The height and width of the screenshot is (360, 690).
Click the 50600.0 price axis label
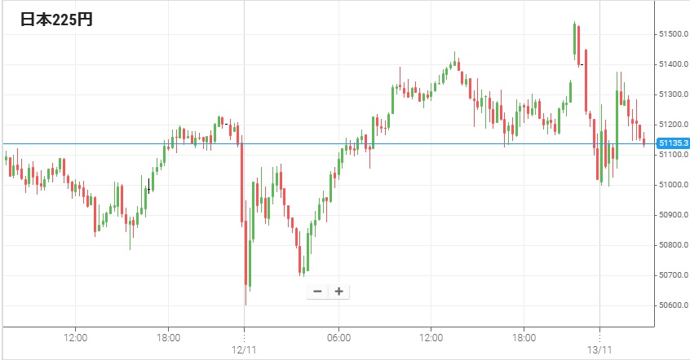point(672,305)
